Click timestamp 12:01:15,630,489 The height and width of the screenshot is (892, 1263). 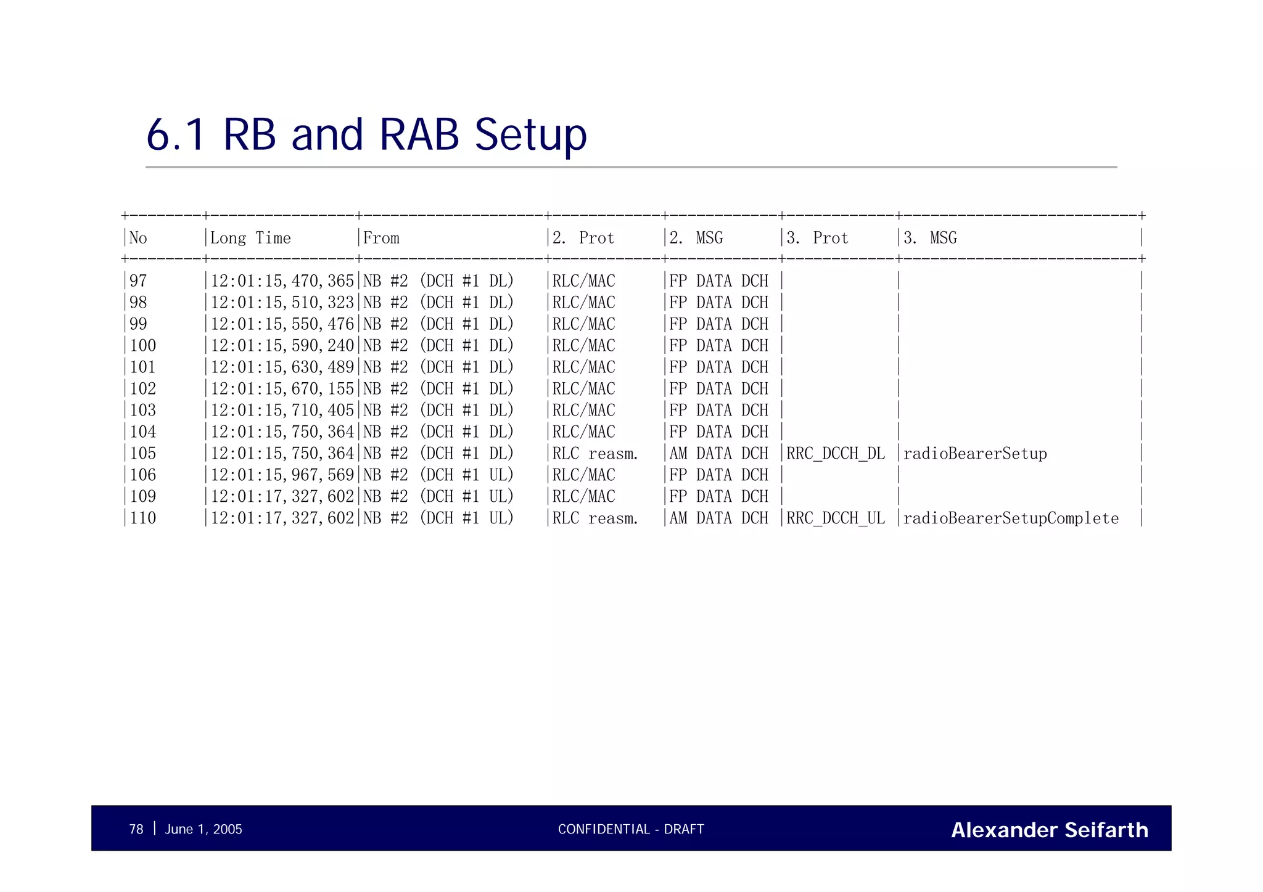point(282,367)
